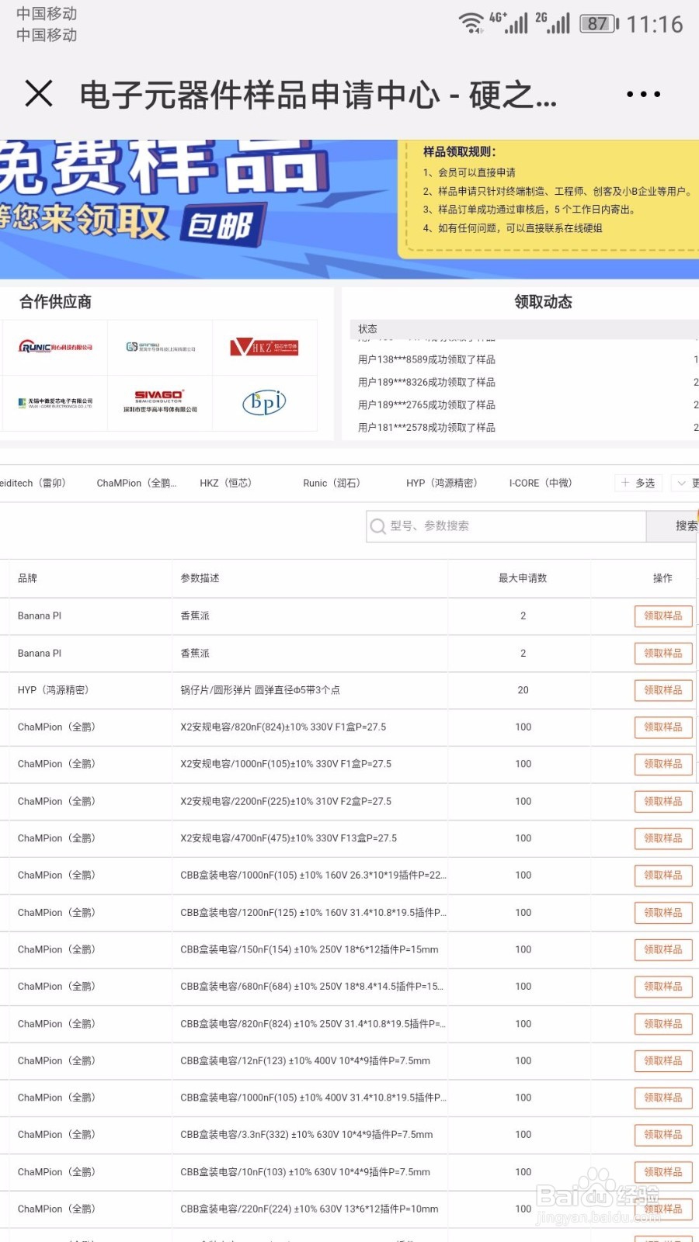Click 领取样品 for CBB 1200nF(125) 160V row
The height and width of the screenshot is (1242, 699).
coord(663,913)
